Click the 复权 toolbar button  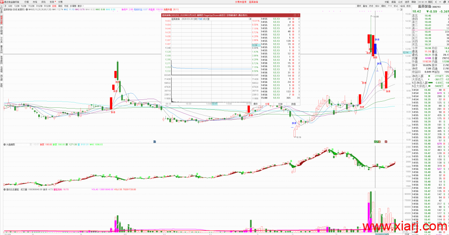click(x=359, y=6)
